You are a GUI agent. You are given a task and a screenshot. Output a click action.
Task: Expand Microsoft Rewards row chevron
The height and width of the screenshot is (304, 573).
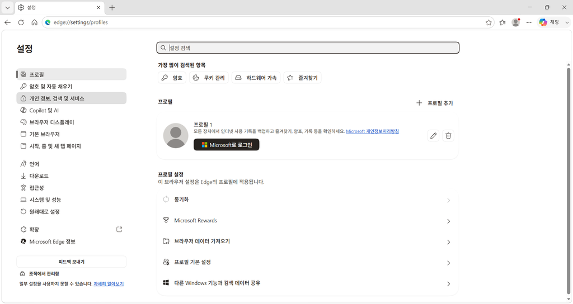pyautogui.click(x=448, y=221)
